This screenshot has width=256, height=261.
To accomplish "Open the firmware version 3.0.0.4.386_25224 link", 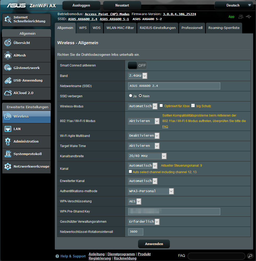I will pyautogui.click(x=179, y=14).
